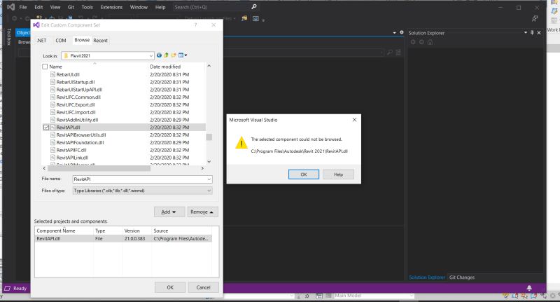The height and width of the screenshot is (302, 560).
Task: Open the Window menu
Action: [x=139, y=7]
